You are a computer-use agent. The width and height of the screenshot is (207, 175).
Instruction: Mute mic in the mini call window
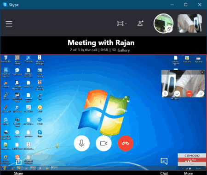165,93
